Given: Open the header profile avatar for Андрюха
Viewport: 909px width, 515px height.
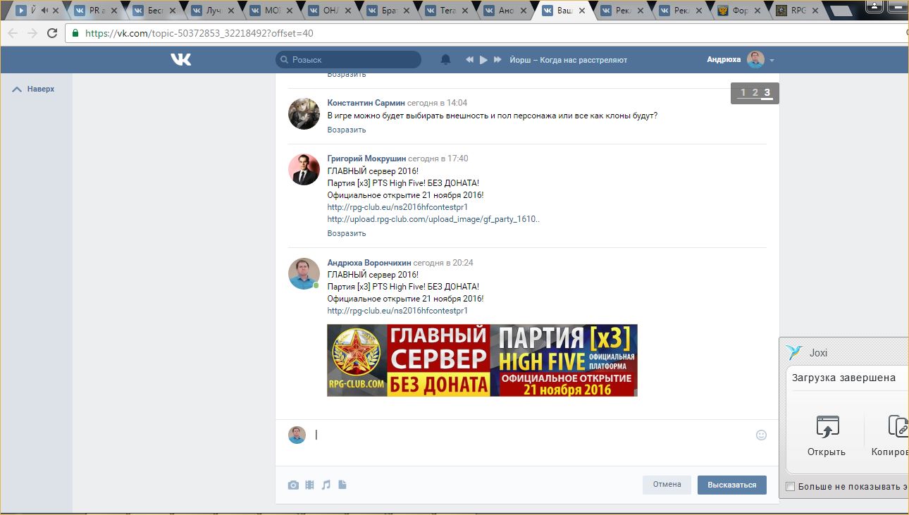Looking at the screenshot, I should pyautogui.click(x=756, y=60).
